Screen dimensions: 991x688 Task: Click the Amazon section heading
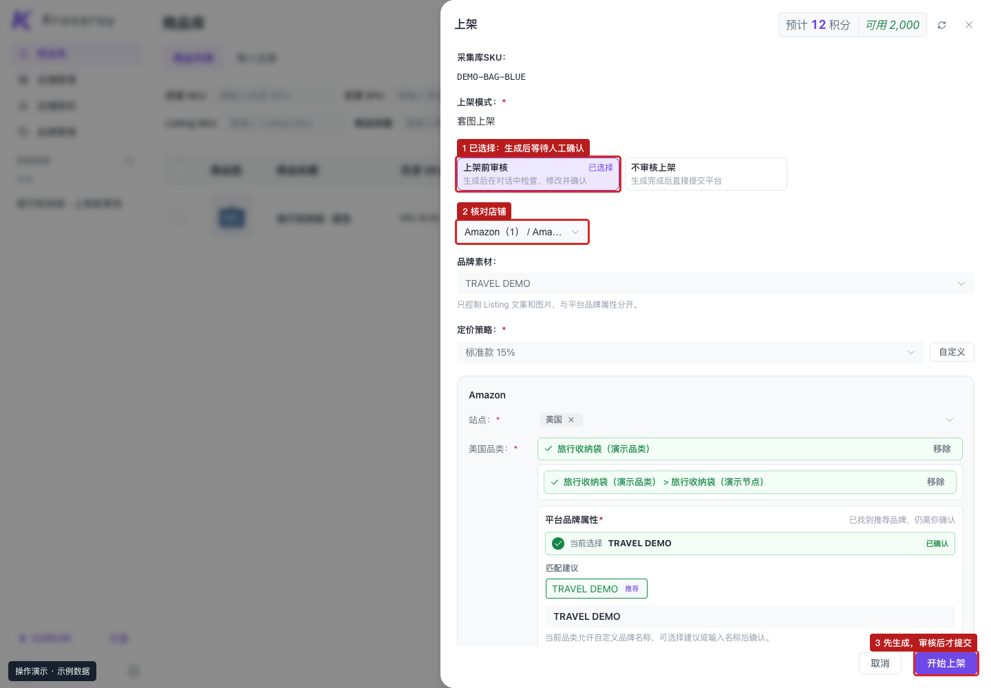click(x=487, y=395)
